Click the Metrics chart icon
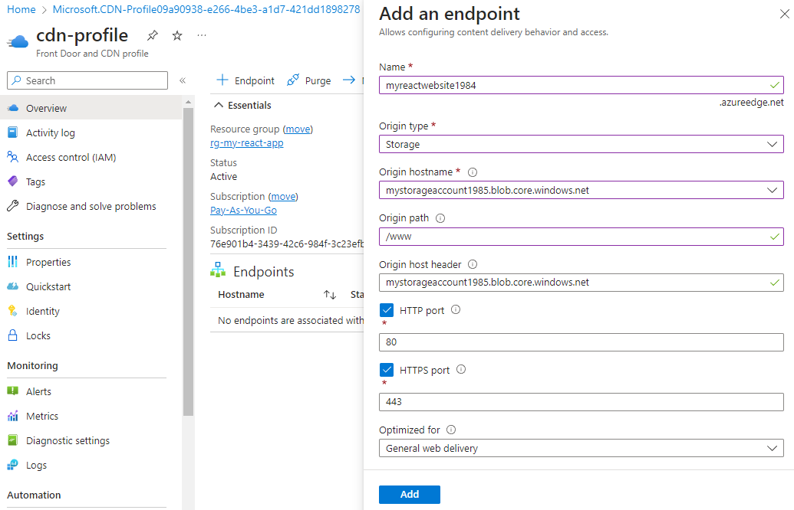Screen dimensions: 794x510 pyautogui.click(x=13, y=416)
